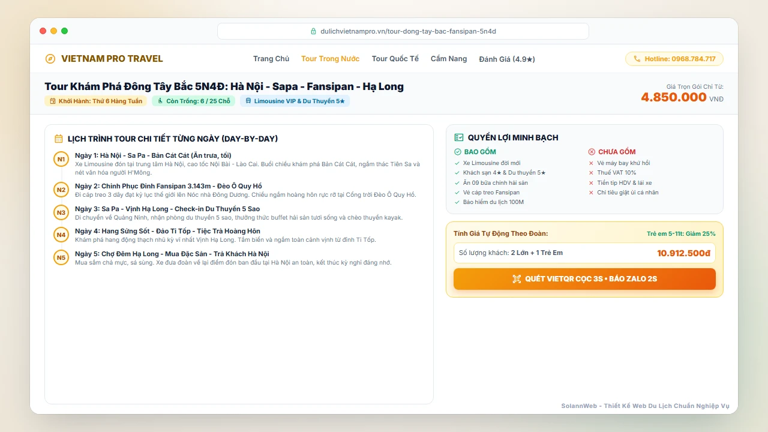Image resolution: width=768 pixels, height=432 pixels.
Task: Click the lock icon in address bar
Action: coord(313,31)
